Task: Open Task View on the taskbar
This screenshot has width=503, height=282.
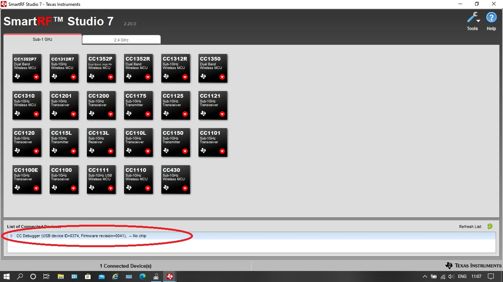Action: pos(46,276)
